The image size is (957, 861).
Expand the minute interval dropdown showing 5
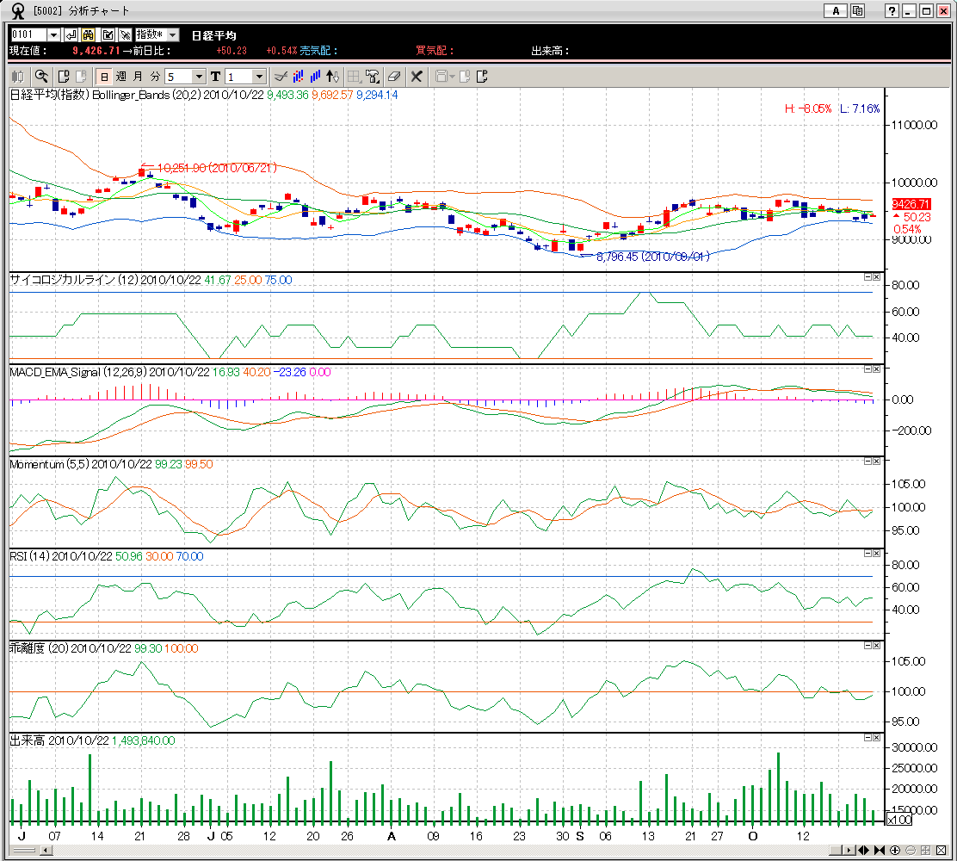199,77
